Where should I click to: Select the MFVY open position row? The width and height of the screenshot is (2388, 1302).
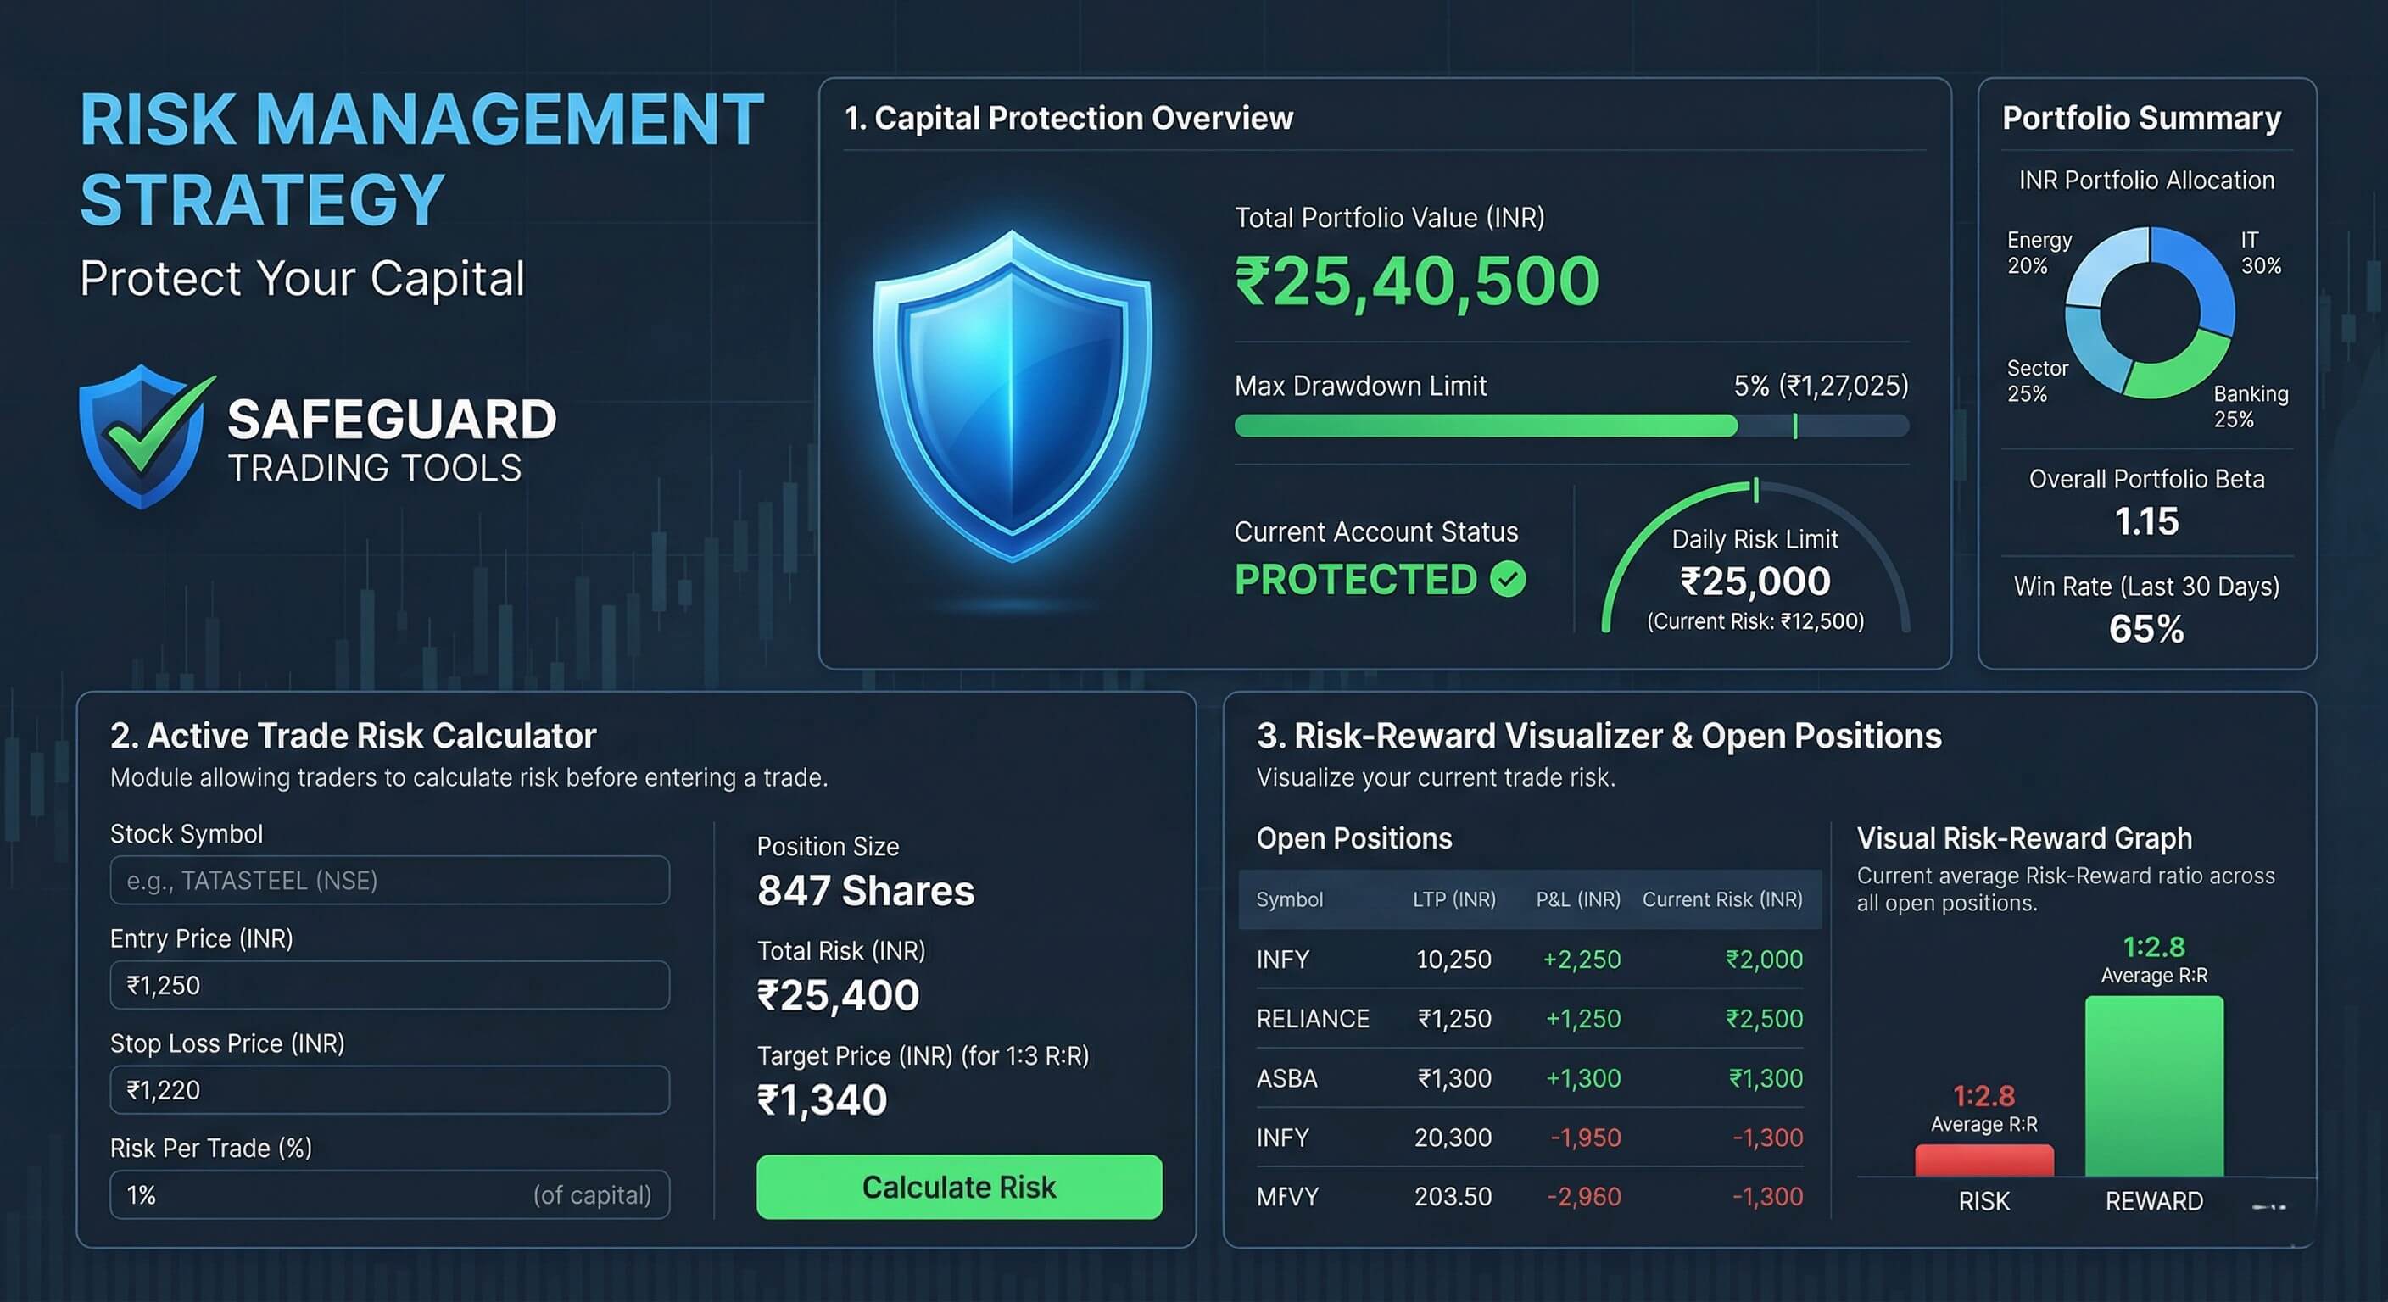[x=1530, y=1196]
